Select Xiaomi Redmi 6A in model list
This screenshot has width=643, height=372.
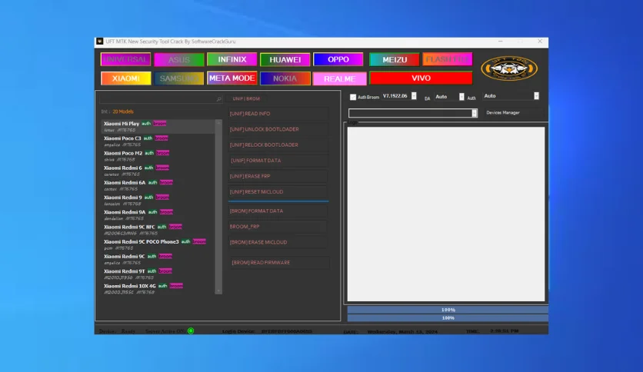coord(158,185)
